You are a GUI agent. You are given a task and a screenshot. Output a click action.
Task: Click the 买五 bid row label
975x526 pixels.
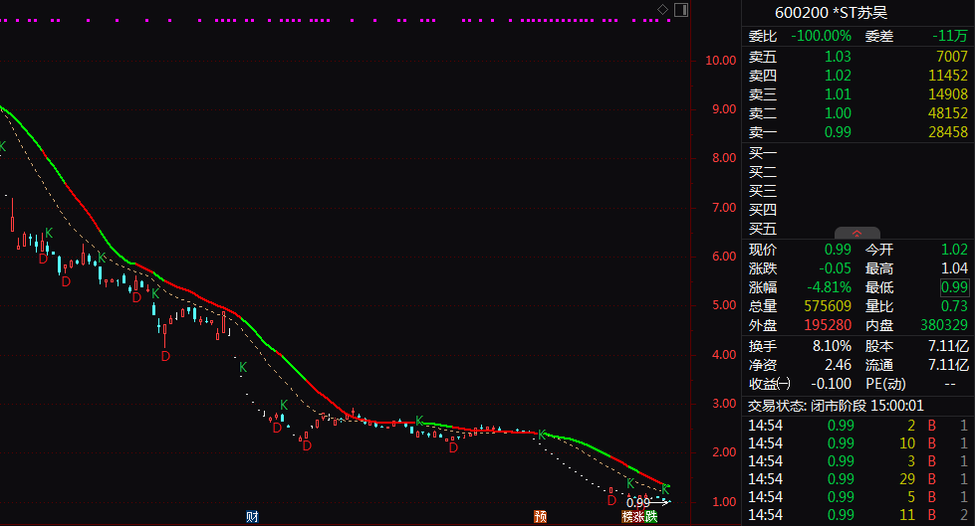point(762,229)
